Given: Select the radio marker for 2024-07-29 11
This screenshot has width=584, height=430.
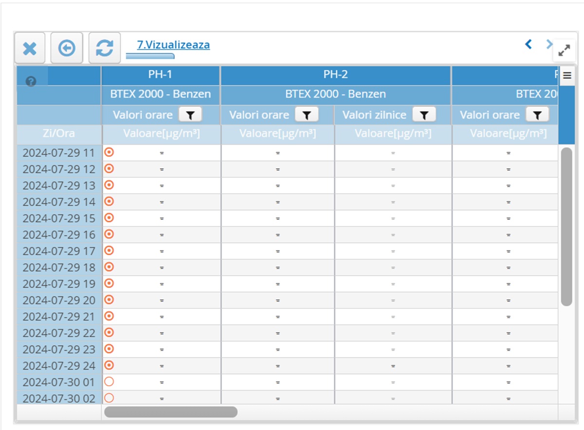Looking at the screenshot, I should tap(109, 152).
